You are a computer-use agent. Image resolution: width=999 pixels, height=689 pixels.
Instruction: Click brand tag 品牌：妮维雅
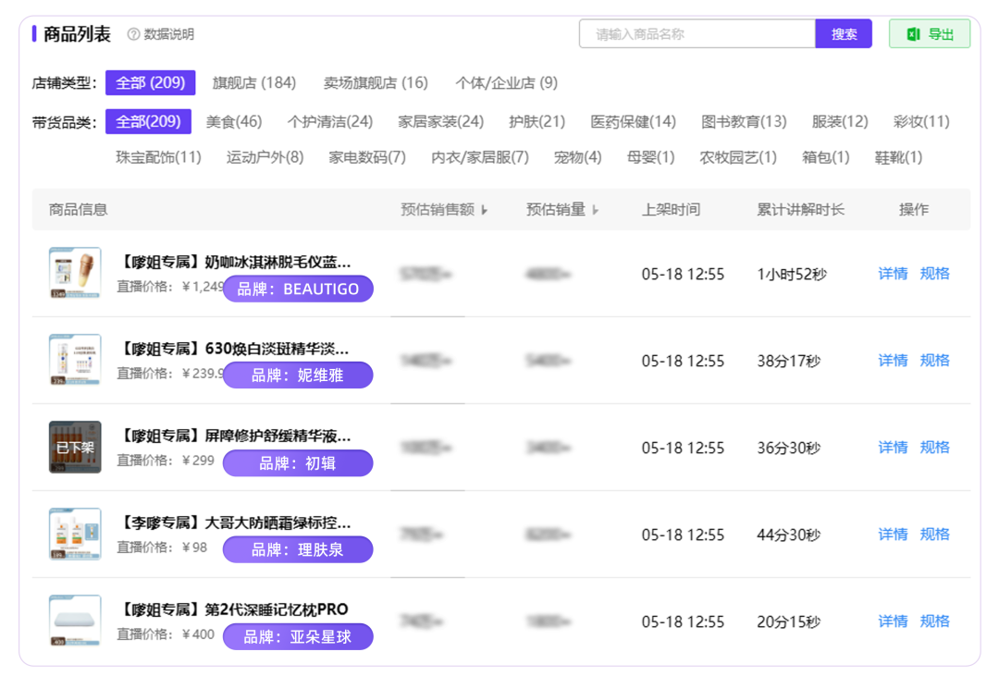pyautogui.click(x=298, y=375)
